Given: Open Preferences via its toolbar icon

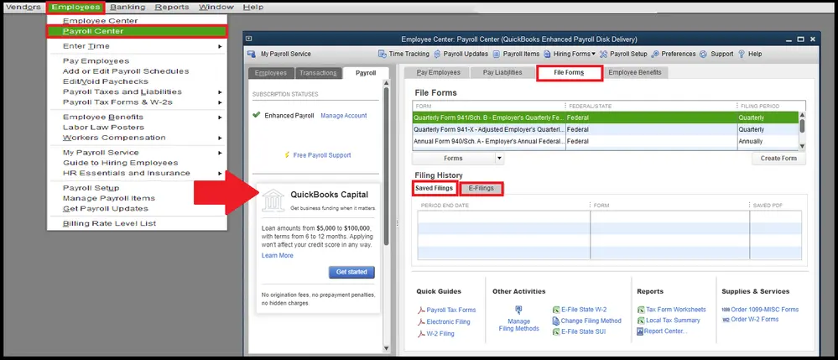Looking at the screenshot, I should [x=656, y=54].
